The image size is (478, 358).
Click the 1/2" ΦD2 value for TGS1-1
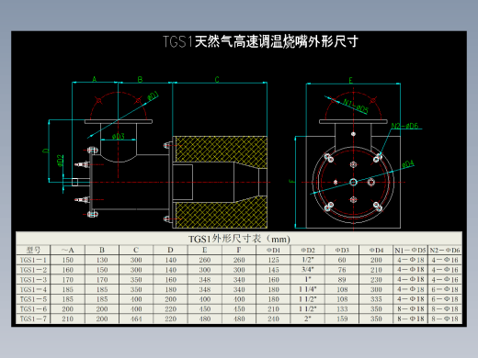[308, 260]
